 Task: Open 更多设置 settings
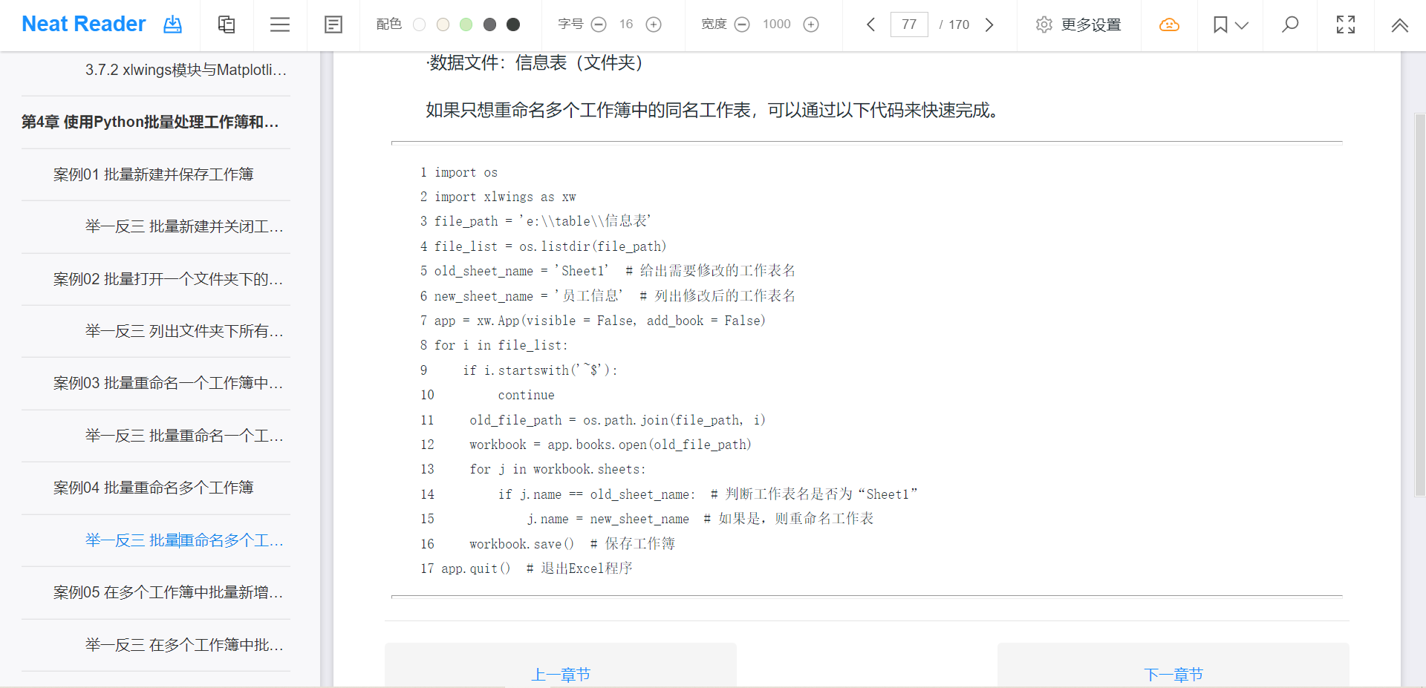1078,24
